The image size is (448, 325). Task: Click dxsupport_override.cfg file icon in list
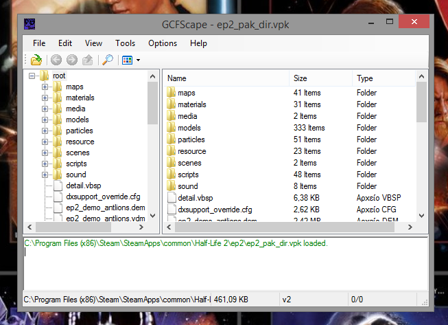[x=172, y=210]
